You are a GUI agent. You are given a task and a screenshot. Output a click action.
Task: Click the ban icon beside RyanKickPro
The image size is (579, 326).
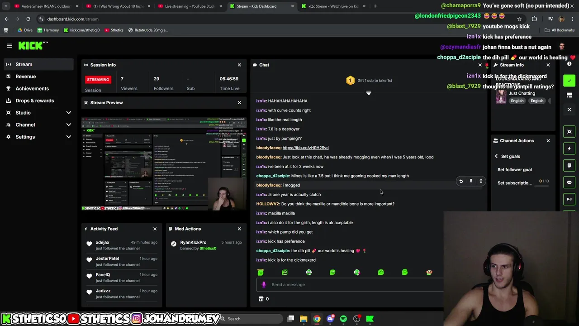point(174,244)
